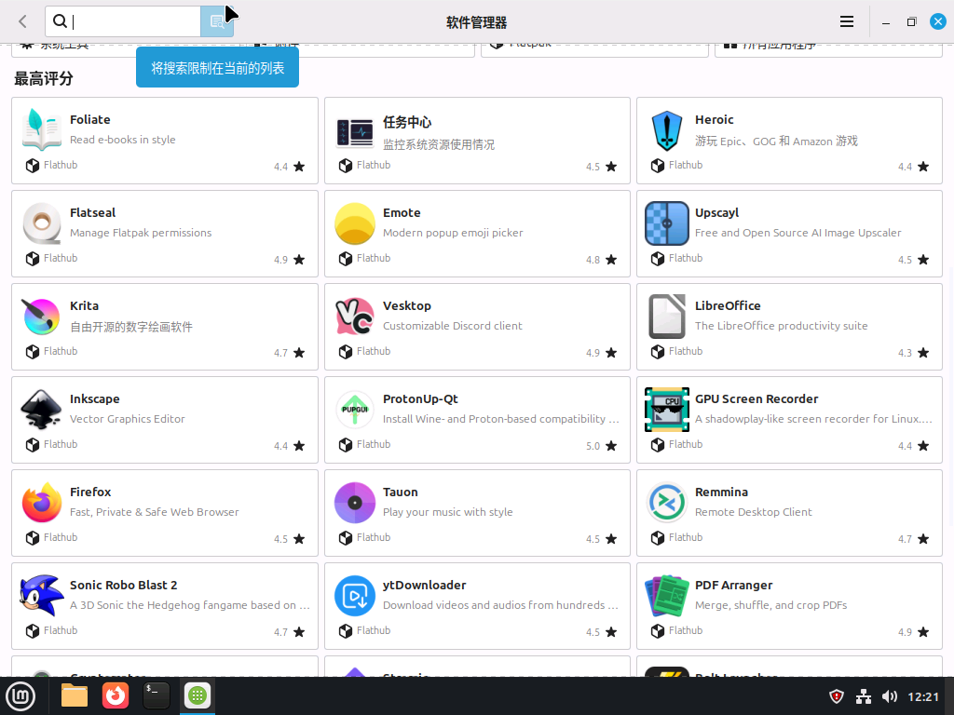Open the volume tray icon
Image resolution: width=954 pixels, height=715 pixels.
(x=890, y=696)
